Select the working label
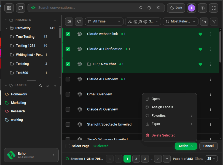The height and width of the screenshot is (165, 223). (x=17, y=120)
